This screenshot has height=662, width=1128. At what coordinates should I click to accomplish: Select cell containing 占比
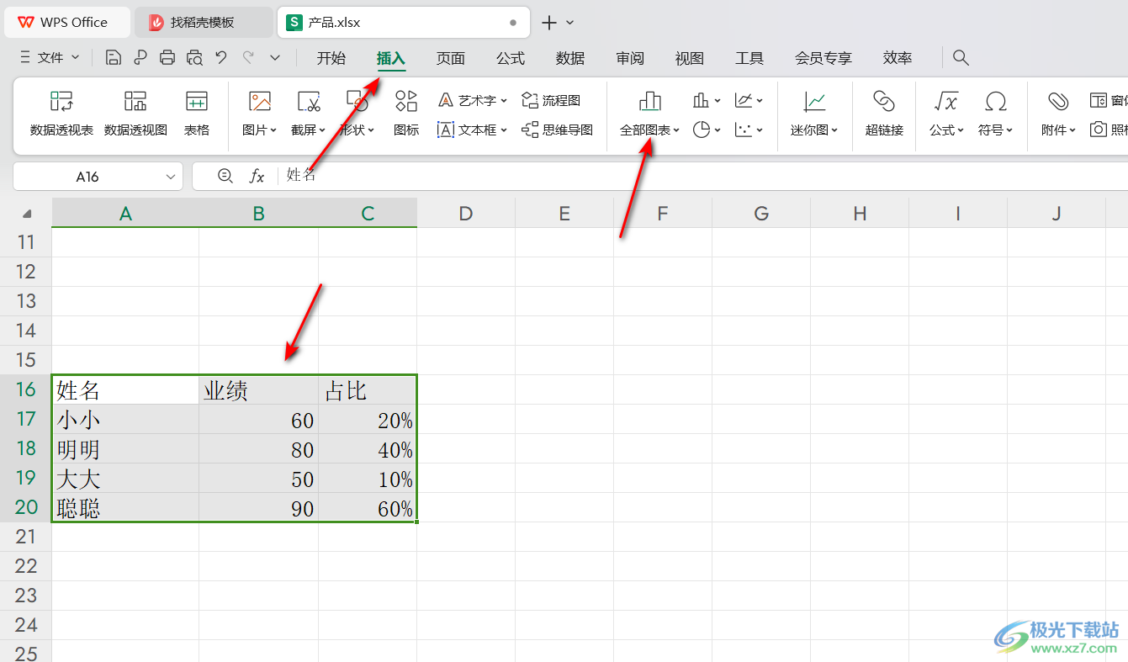pyautogui.click(x=367, y=389)
